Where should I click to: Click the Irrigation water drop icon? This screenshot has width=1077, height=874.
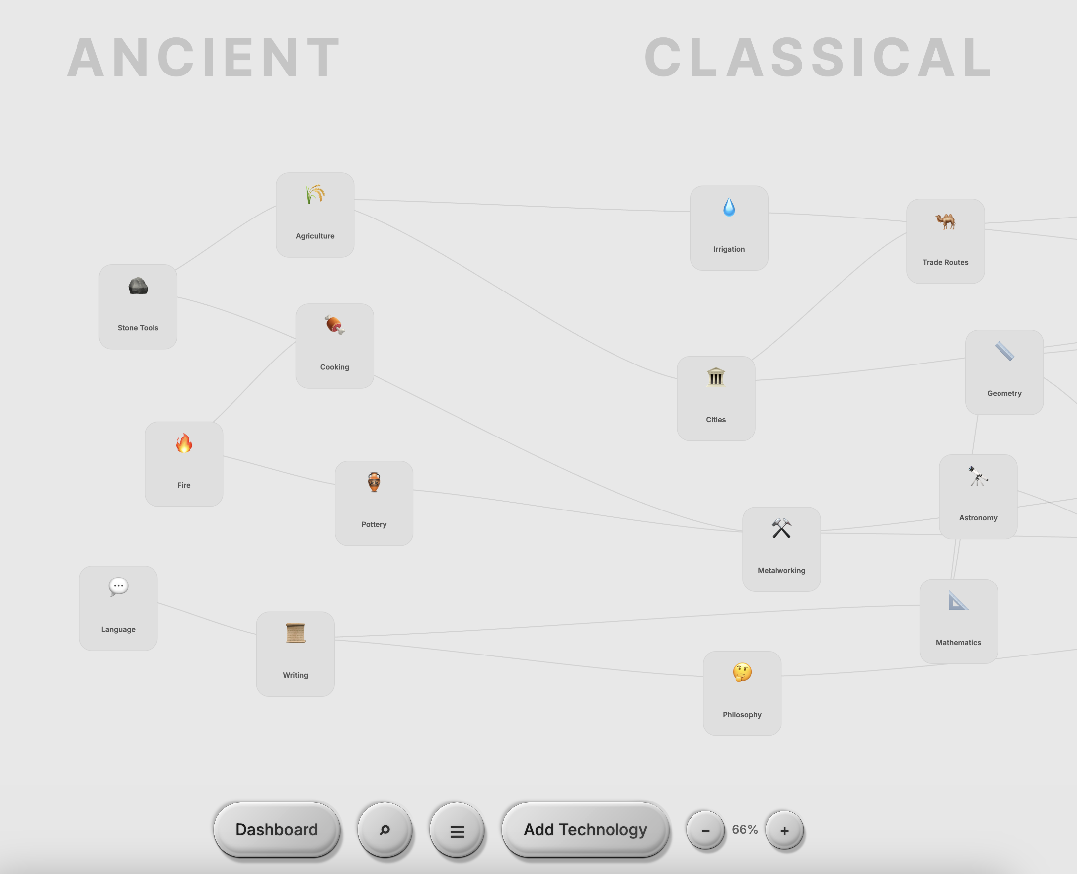[729, 208]
